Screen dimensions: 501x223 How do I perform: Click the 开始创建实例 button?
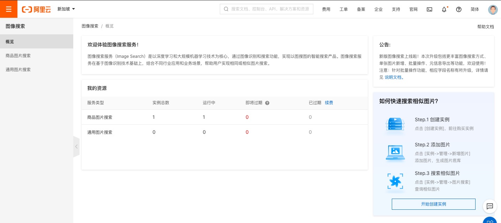tap(434, 204)
